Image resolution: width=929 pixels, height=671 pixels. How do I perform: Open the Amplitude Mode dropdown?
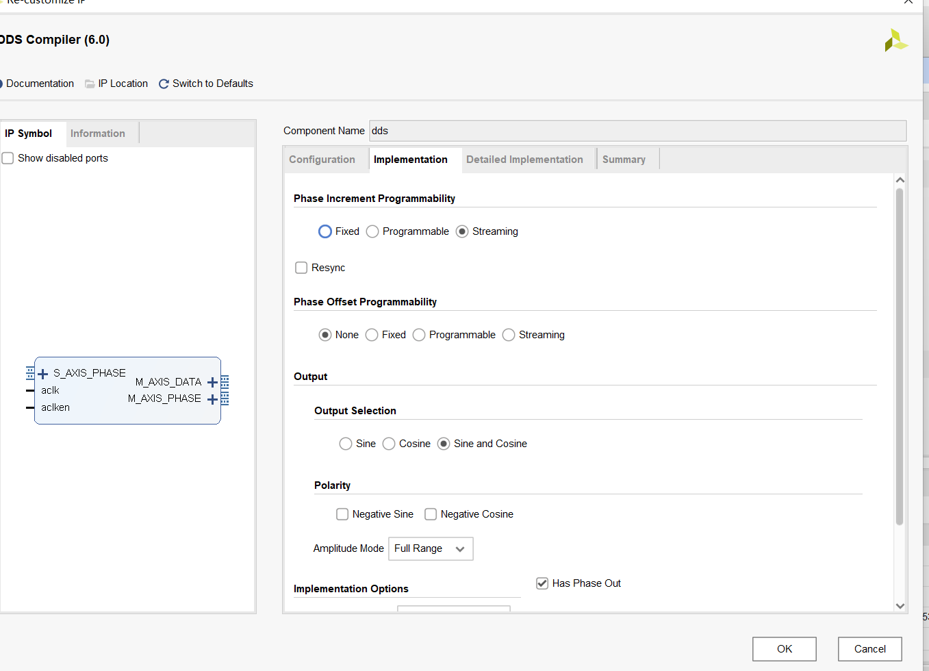tap(431, 548)
